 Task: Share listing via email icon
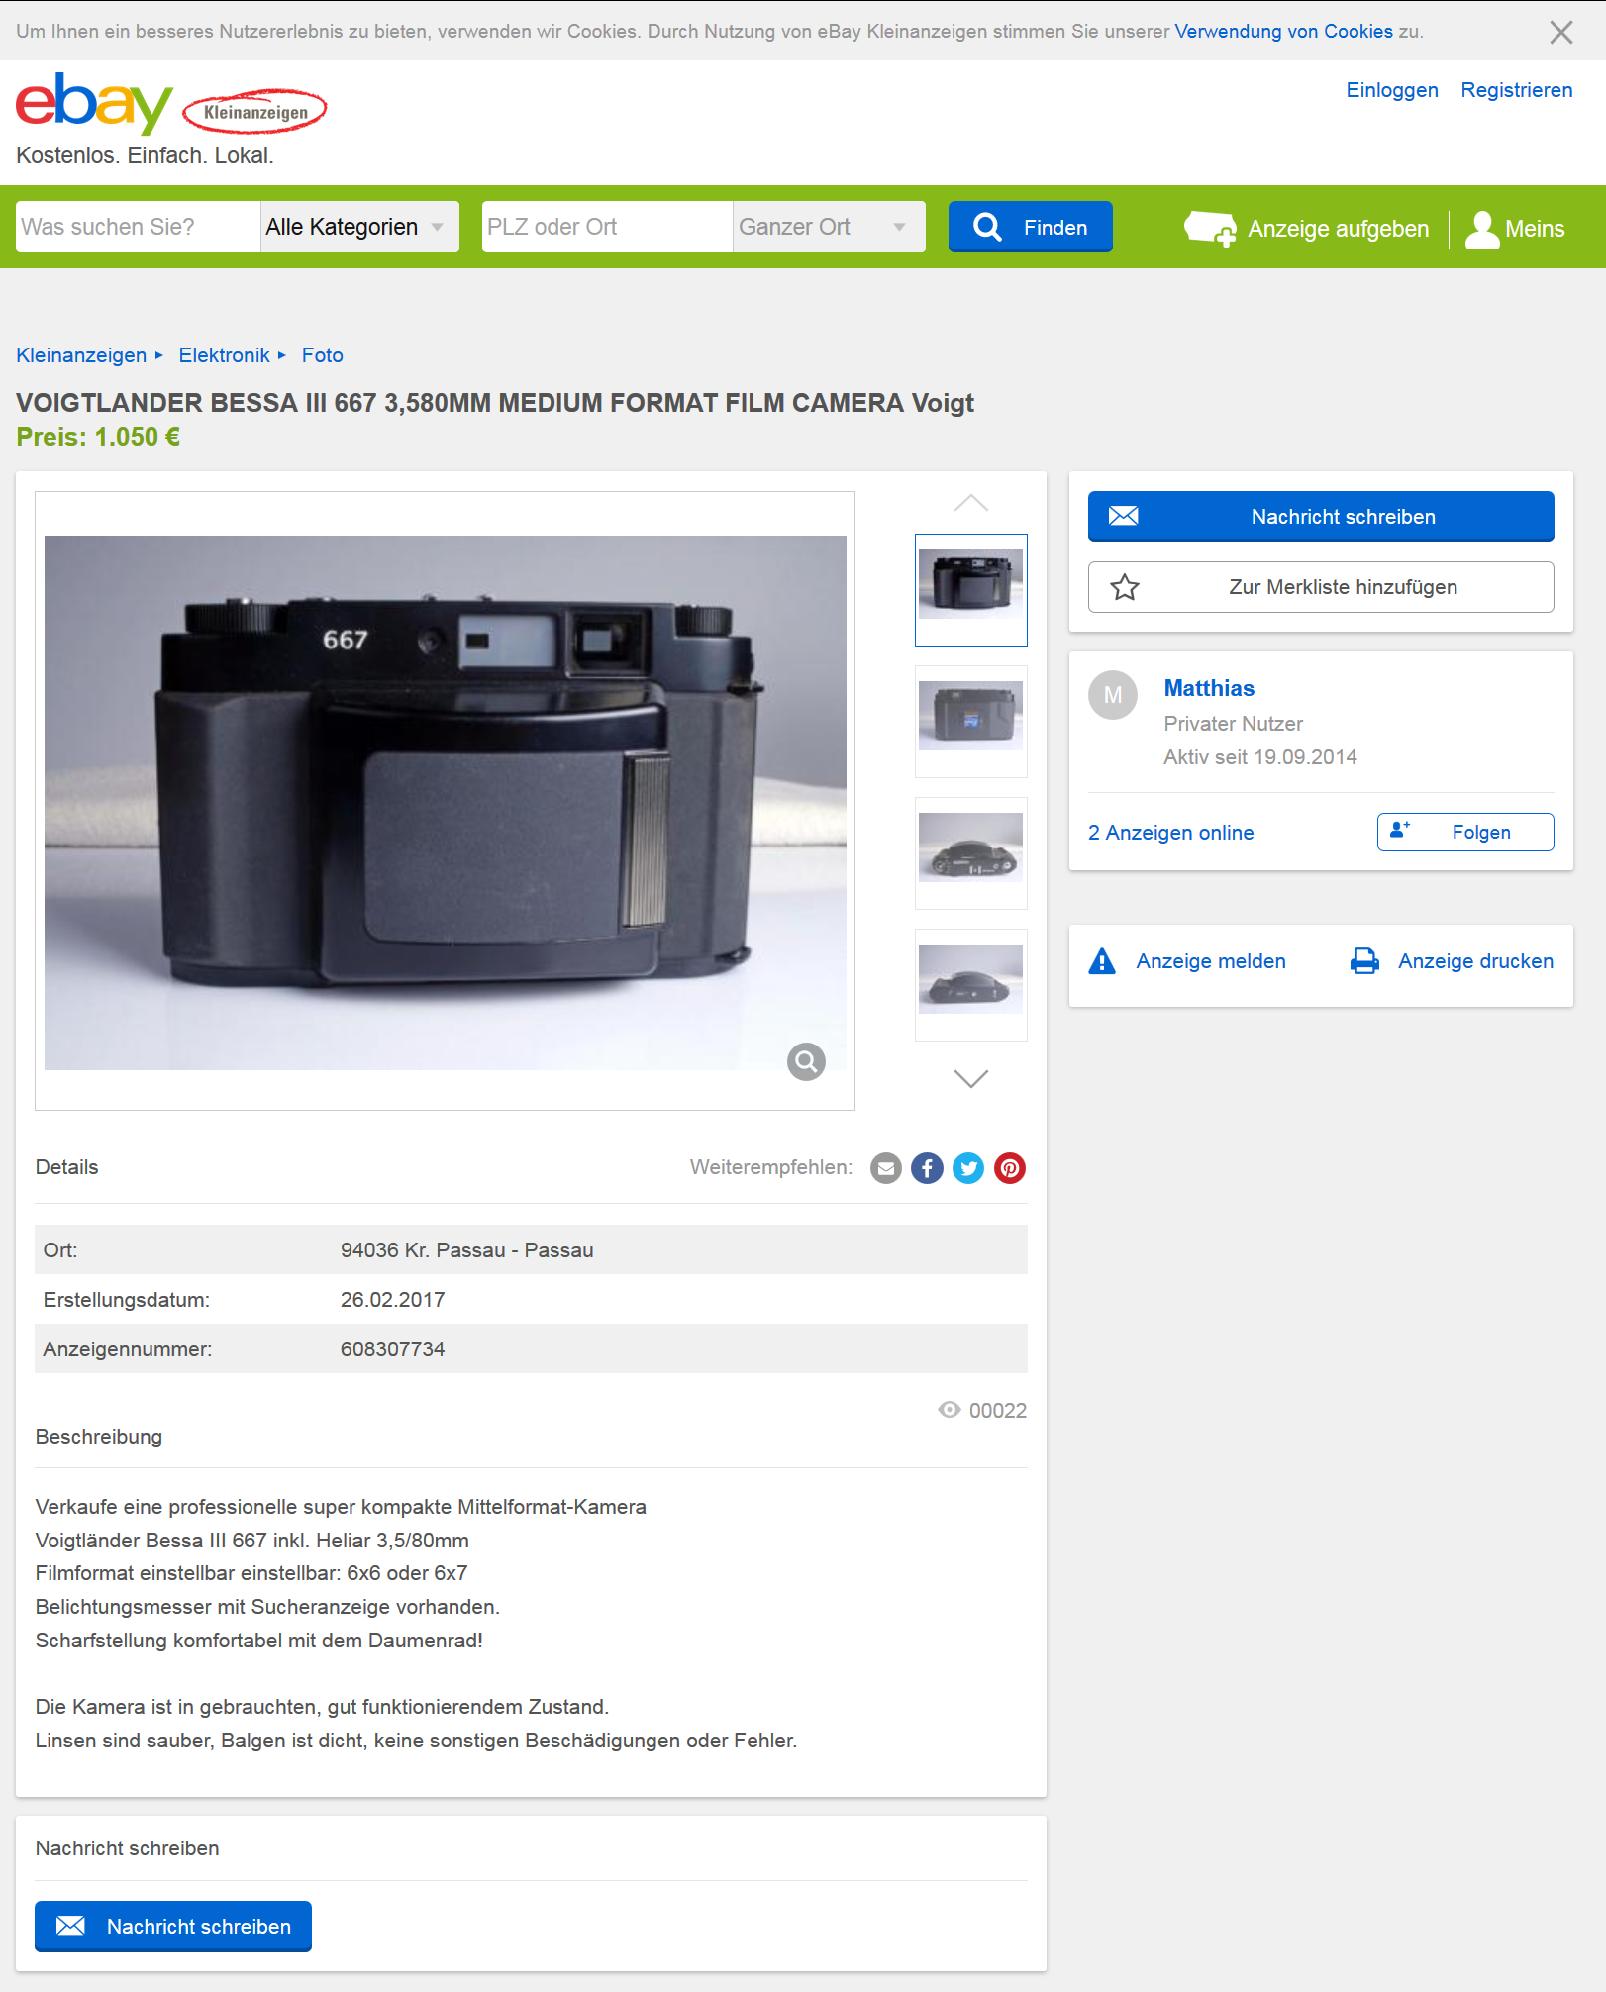(x=885, y=1168)
